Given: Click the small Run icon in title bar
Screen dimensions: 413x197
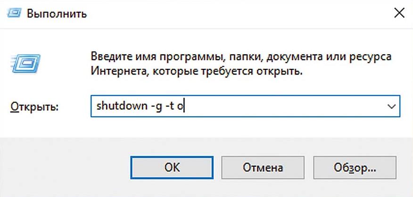Looking at the screenshot, I should coord(13,13).
